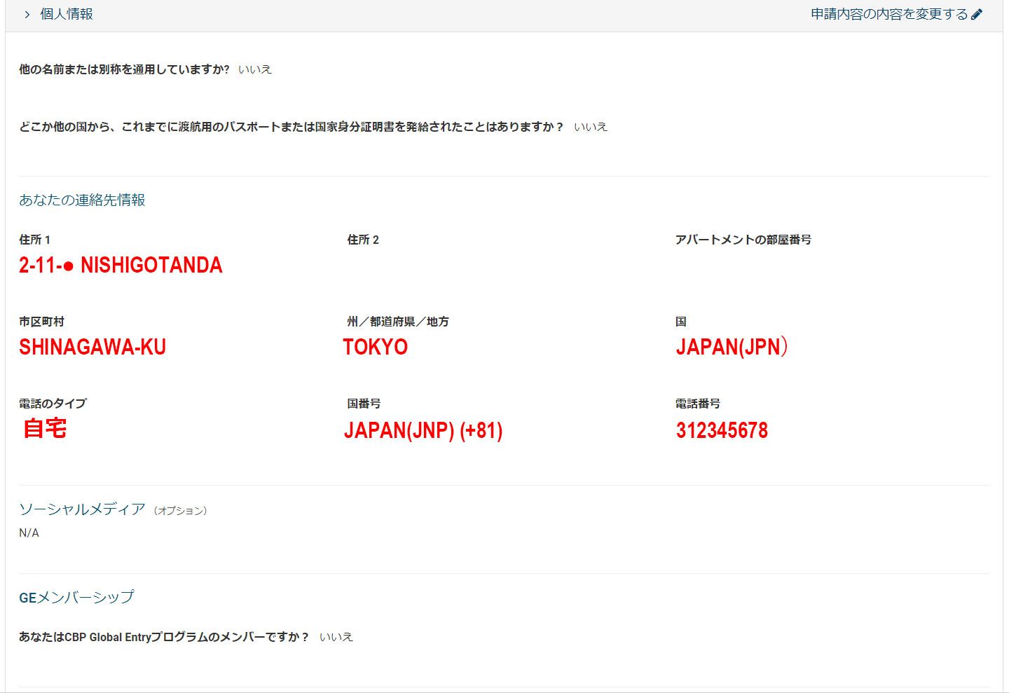The height and width of the screenshot is (693, 1009).
Task: Click いいえ answer for other-country passport question
Action: (x=591, y=127)
